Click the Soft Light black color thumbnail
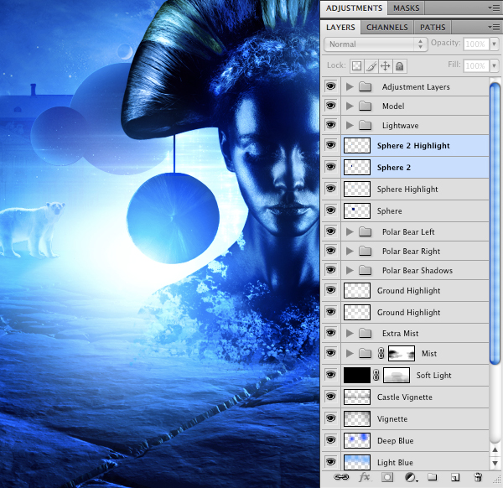 (x=357, y=375)
